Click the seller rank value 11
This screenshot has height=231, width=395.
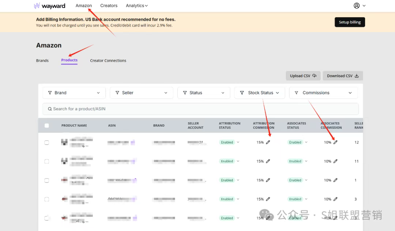point(357,161)
